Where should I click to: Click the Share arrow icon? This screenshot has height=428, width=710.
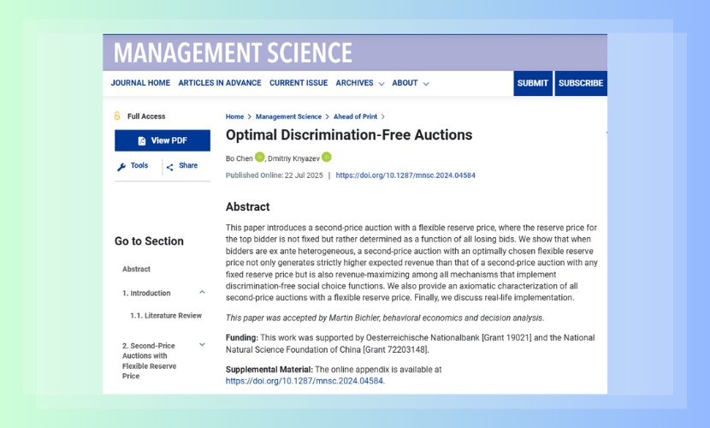point(170,167)
